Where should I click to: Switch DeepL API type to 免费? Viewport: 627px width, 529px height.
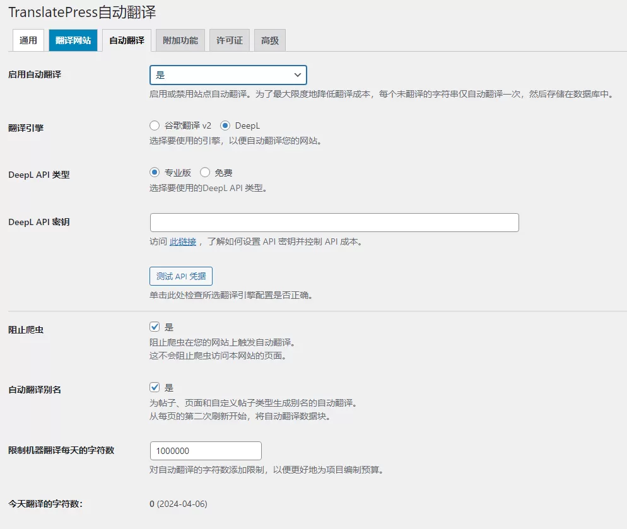pyautogui.click(x=204, y=171)
